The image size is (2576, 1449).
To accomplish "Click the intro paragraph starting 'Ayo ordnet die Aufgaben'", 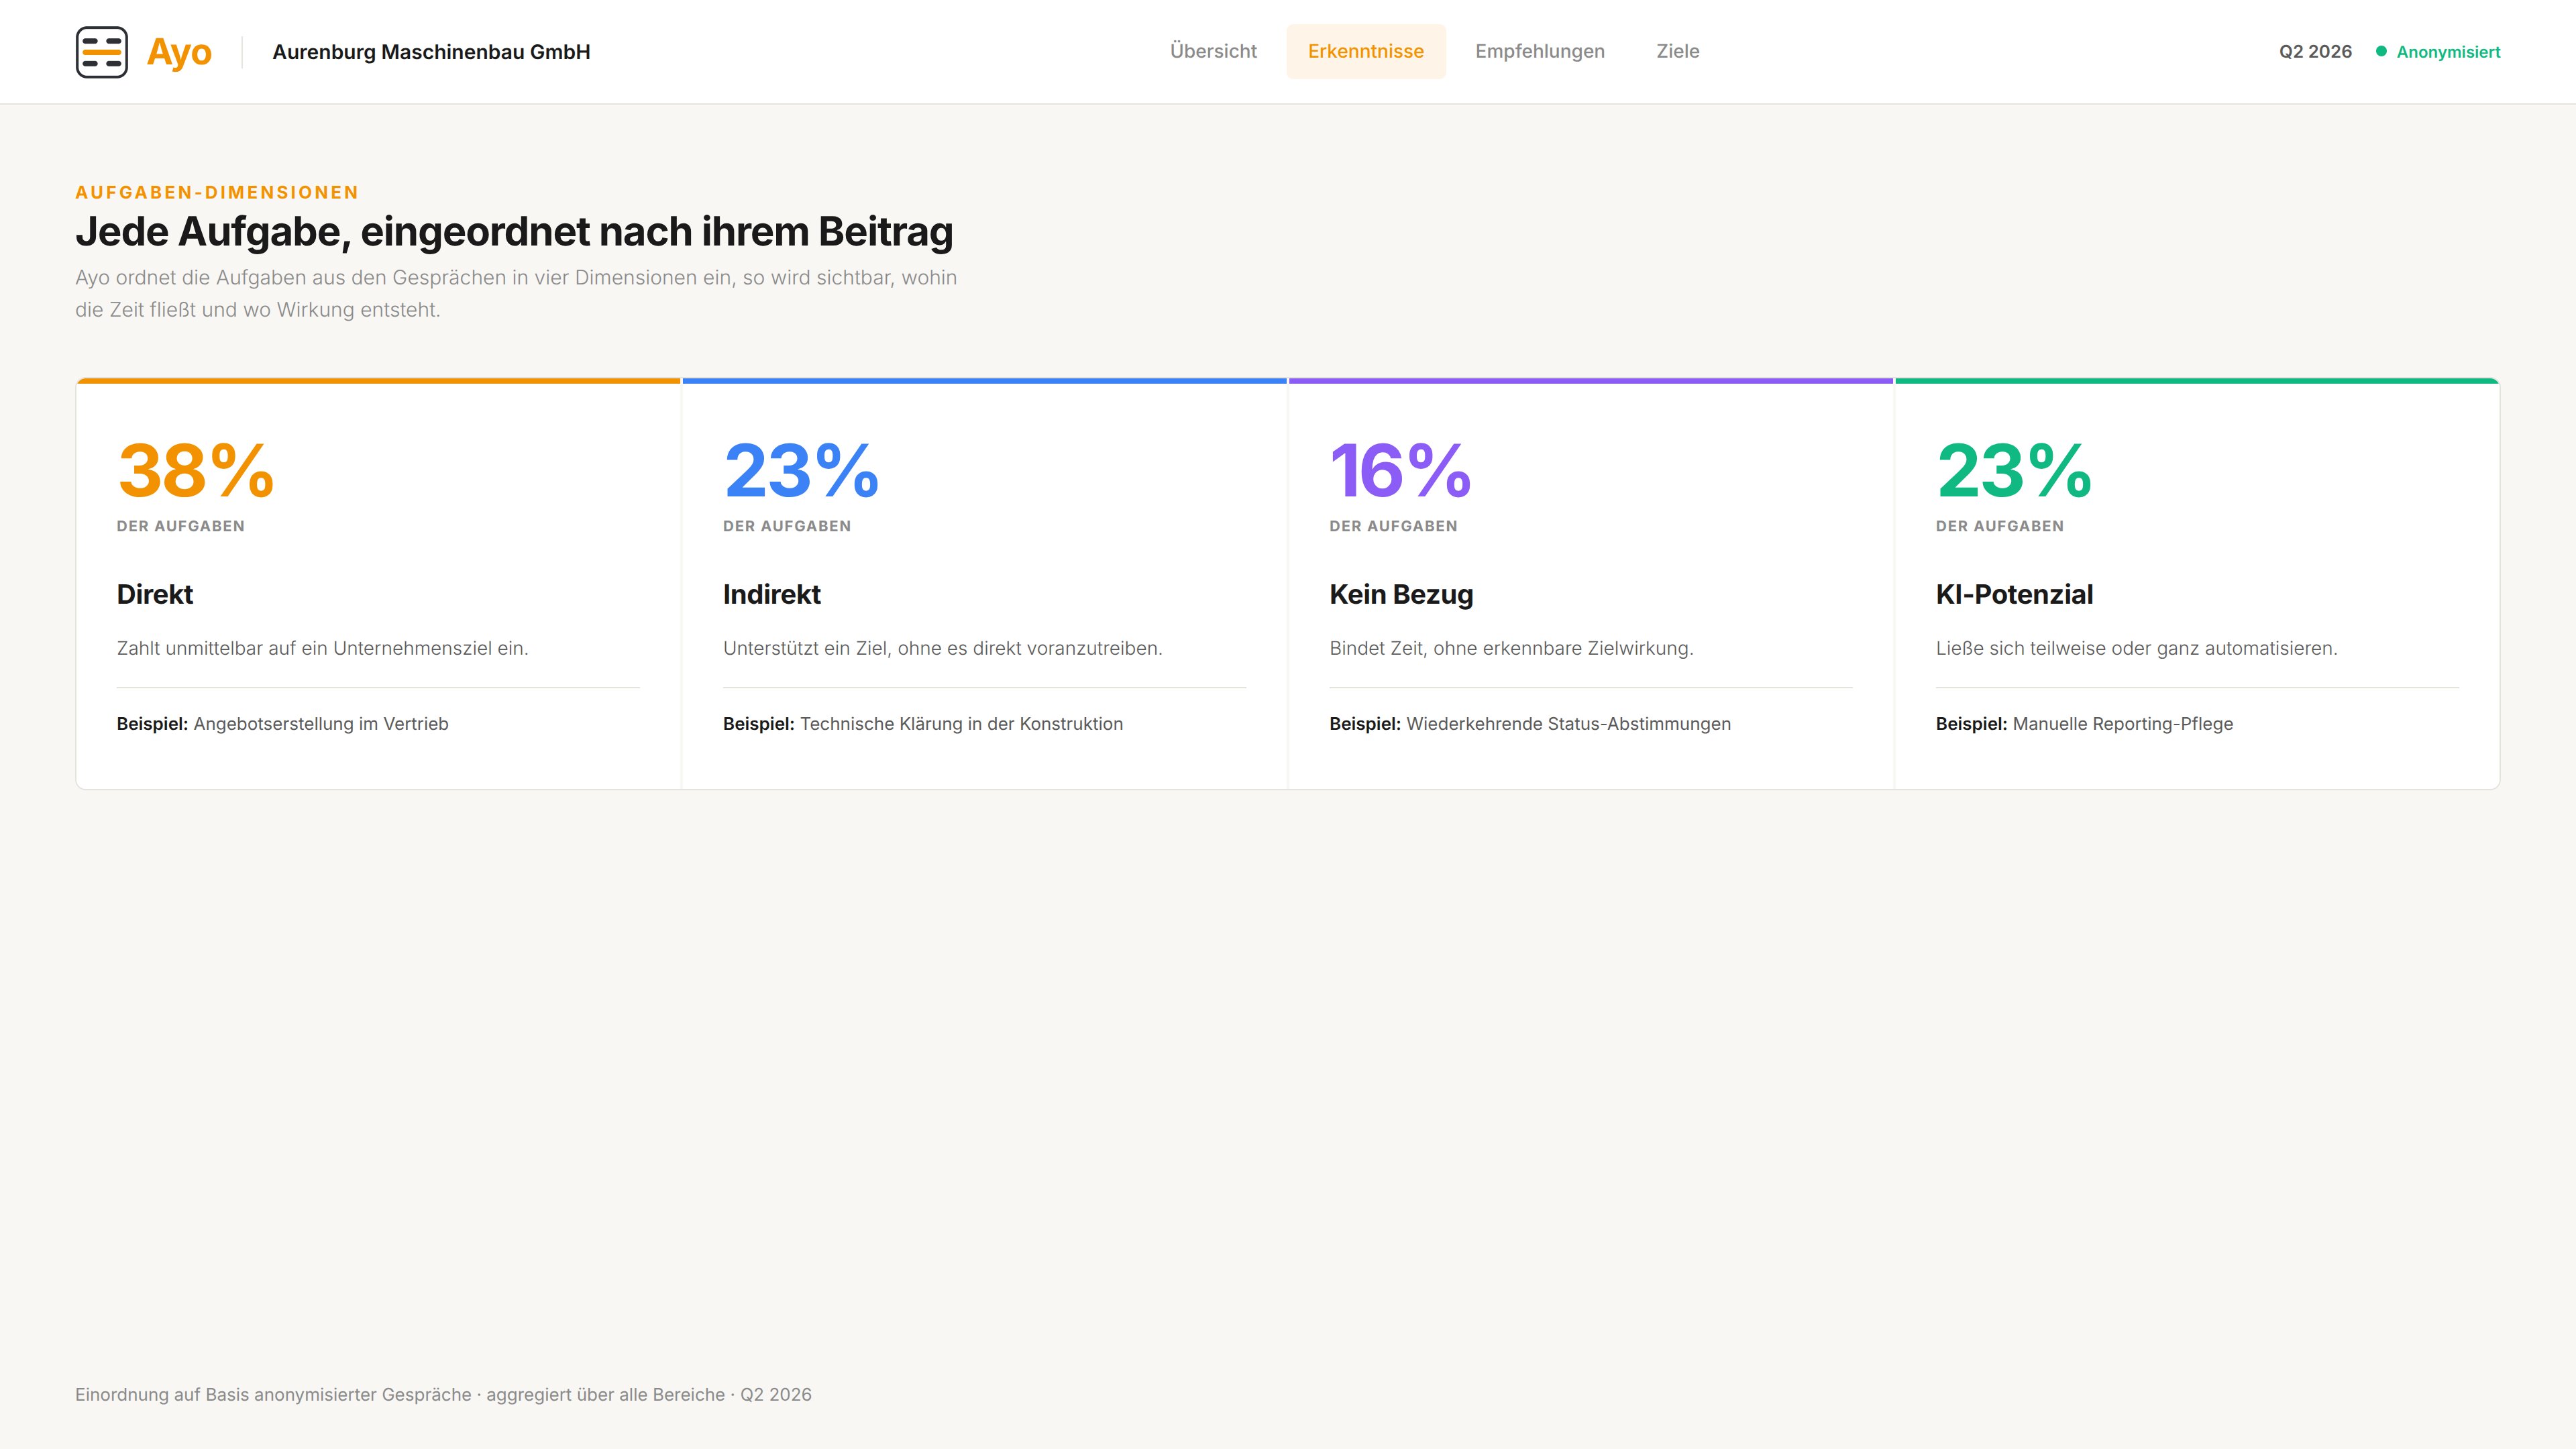I will (516, 293).
